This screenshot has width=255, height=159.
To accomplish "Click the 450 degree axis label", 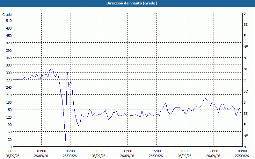I will (9, 36).
